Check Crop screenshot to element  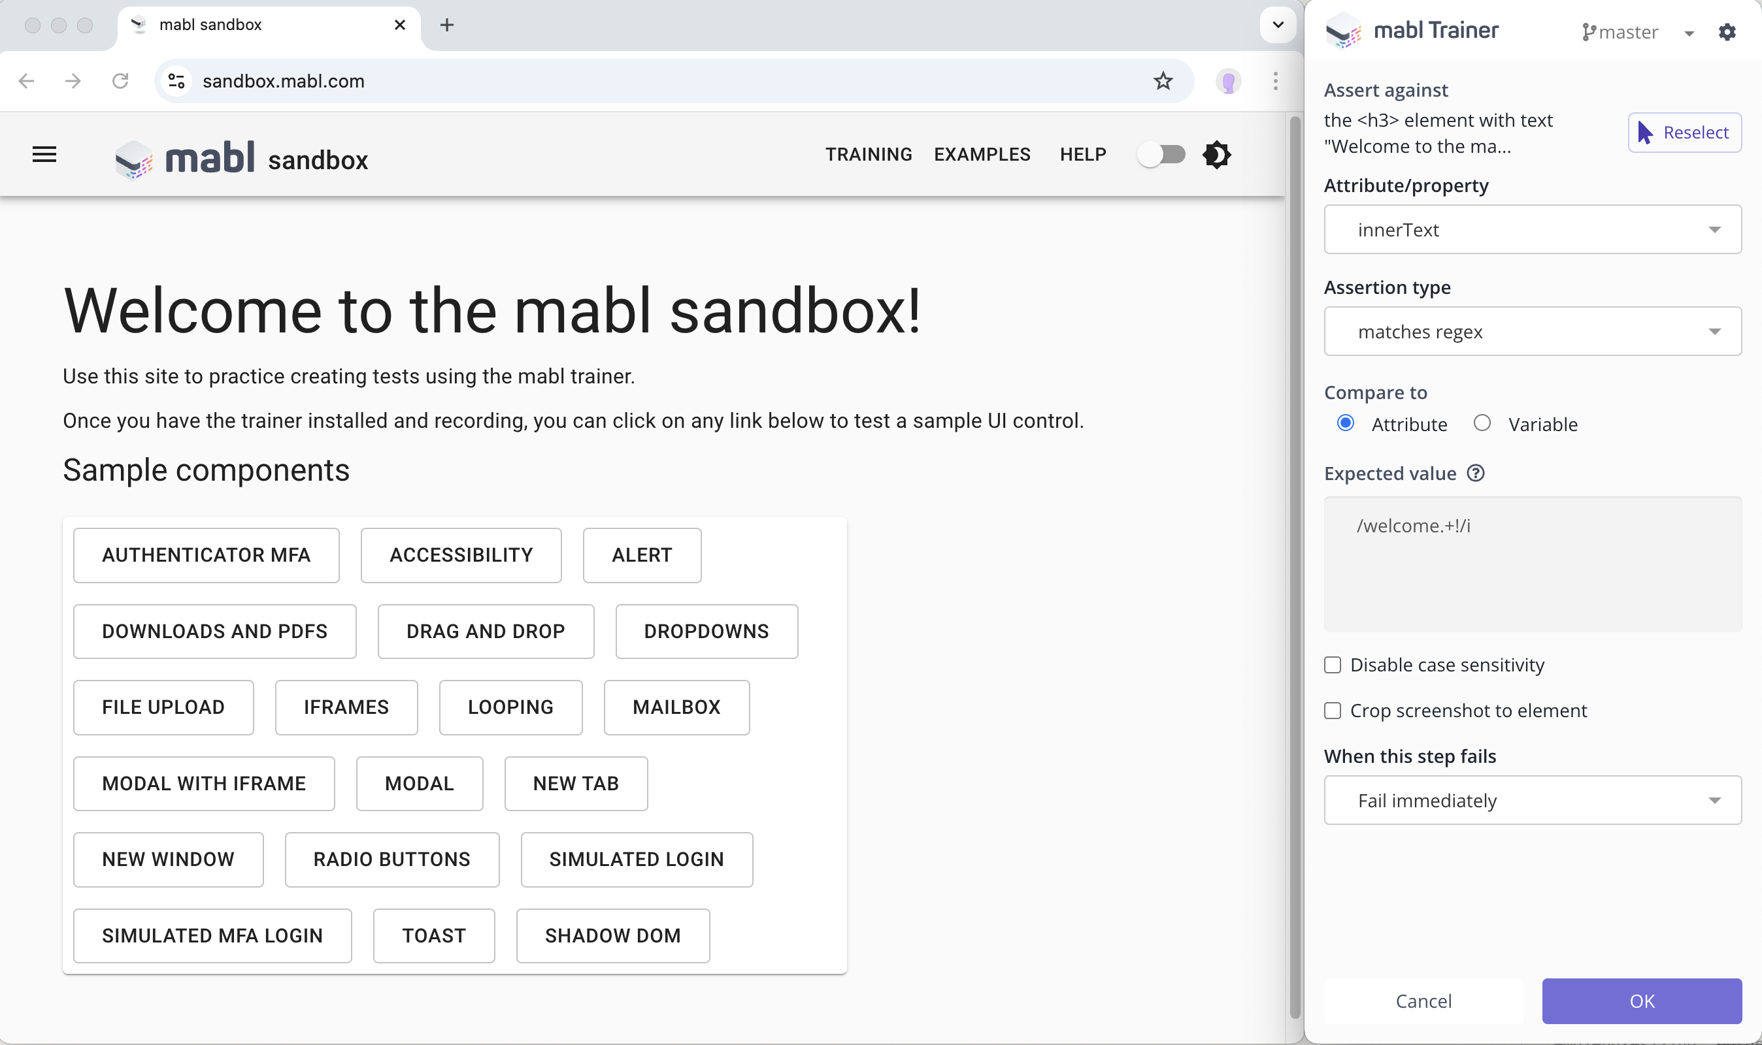1332,711
